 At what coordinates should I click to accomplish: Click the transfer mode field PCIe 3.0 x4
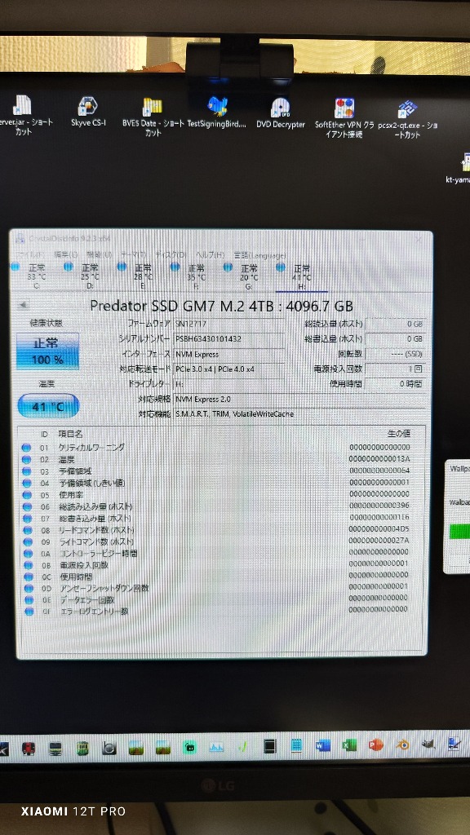[x=229, y=369]
